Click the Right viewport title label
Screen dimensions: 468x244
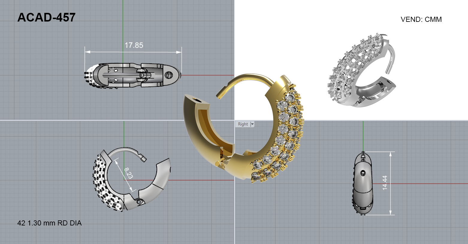243,124
